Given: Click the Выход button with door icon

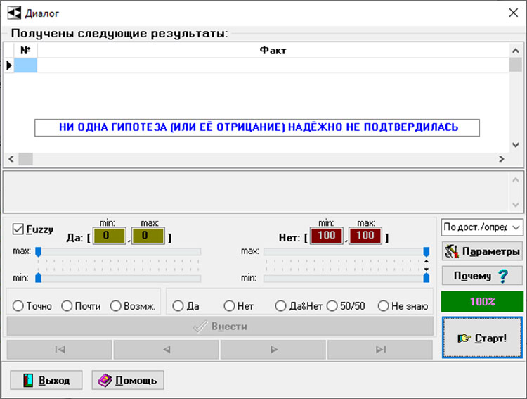Looking at the screenshot, I should 46,380.
